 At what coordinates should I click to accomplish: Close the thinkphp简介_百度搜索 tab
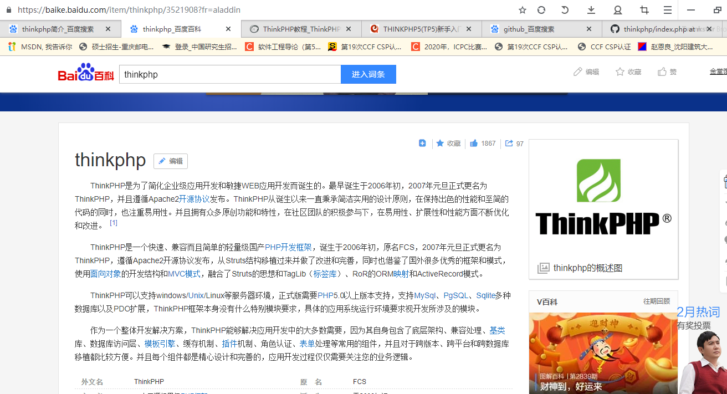tap(108, 29)
